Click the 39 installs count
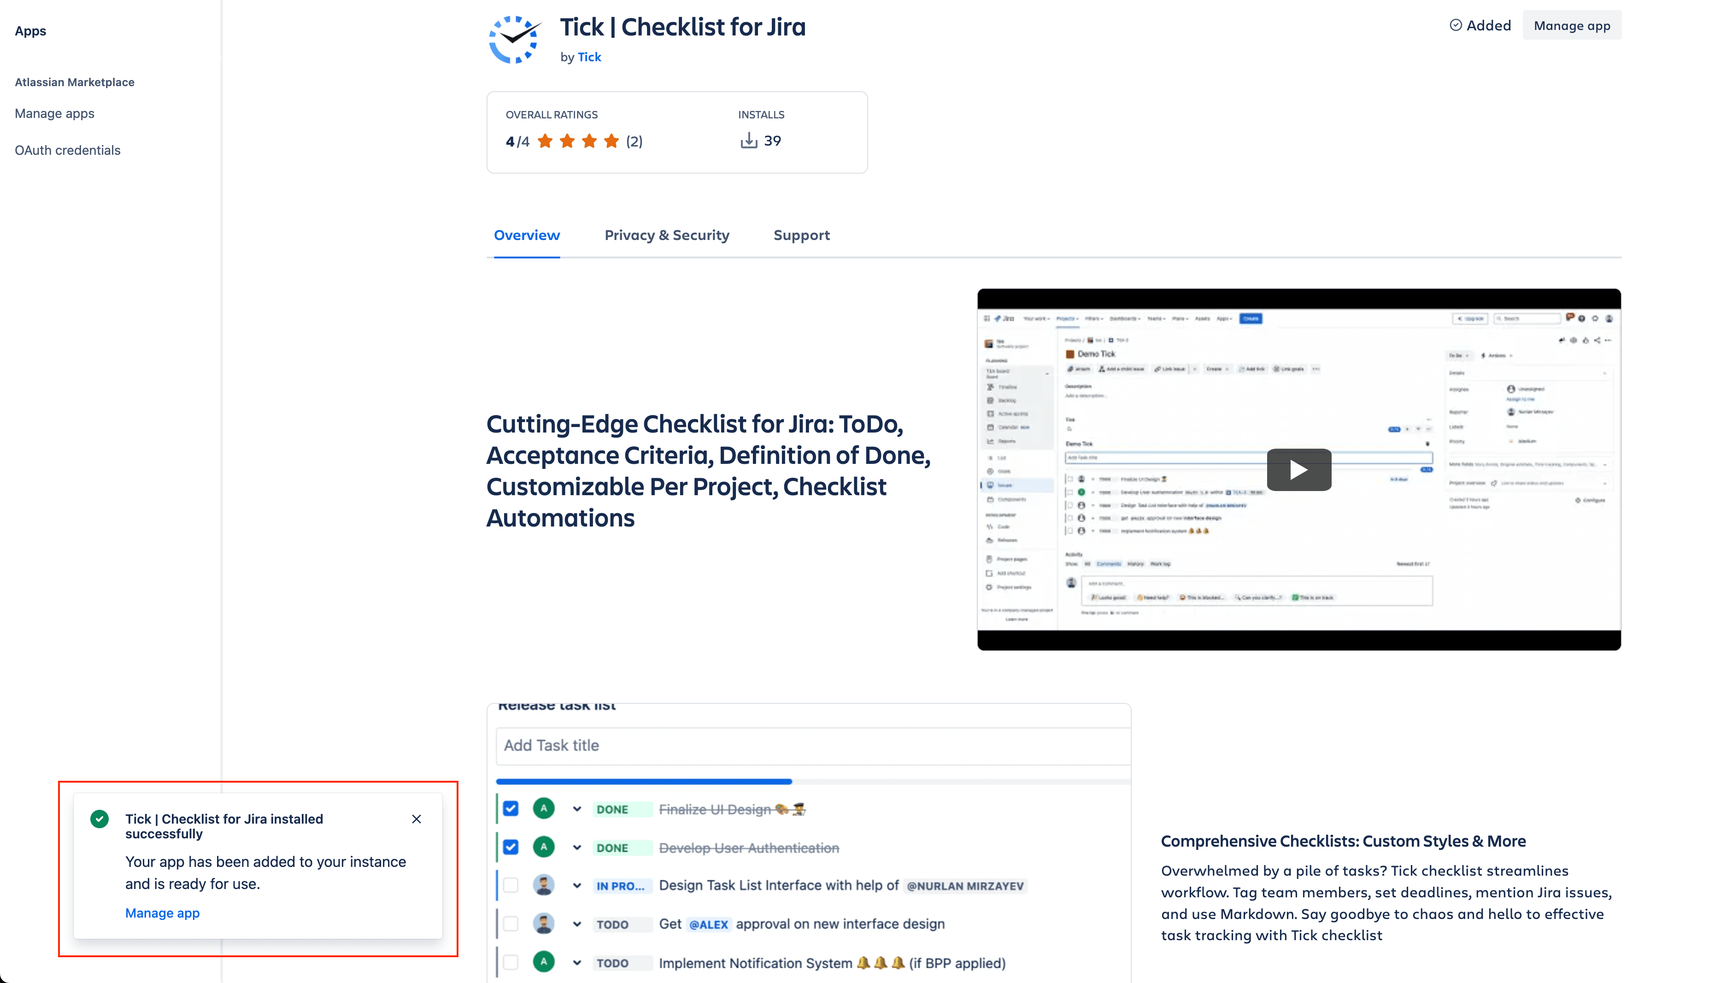Image resolution: width=1715 pixels, height=983 pixels. click(x=772, y=140)
